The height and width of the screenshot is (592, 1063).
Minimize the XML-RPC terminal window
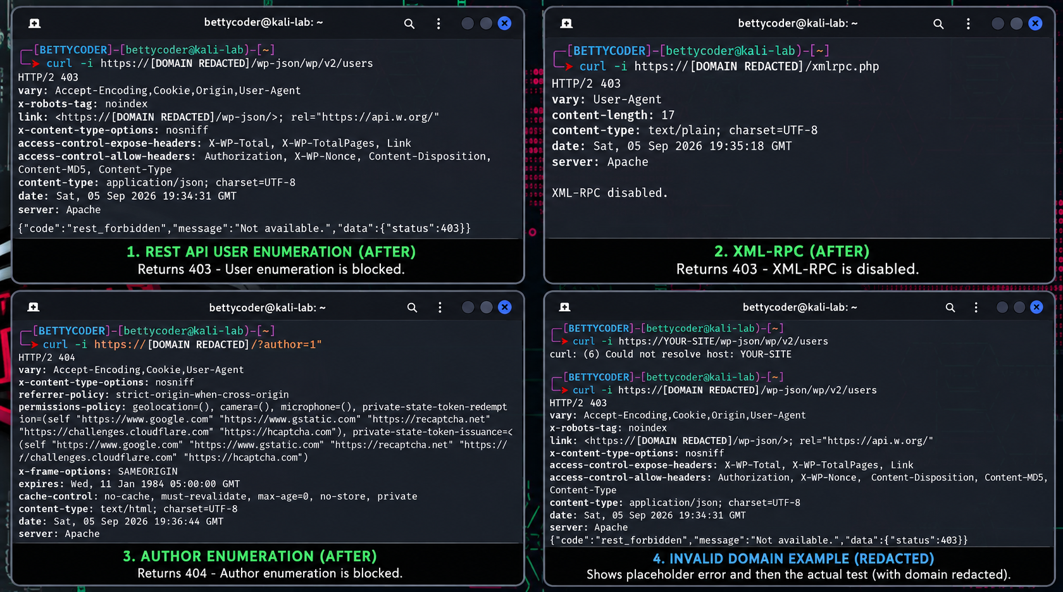998,23
